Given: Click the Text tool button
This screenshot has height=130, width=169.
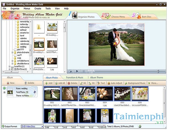Looking at the screenshot, I should 101,83.
